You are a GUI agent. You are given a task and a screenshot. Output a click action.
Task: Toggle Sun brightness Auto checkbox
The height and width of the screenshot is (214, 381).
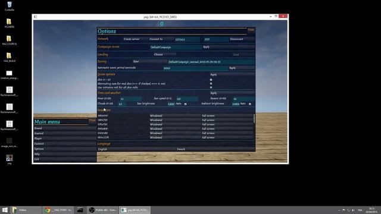point(185,104)
